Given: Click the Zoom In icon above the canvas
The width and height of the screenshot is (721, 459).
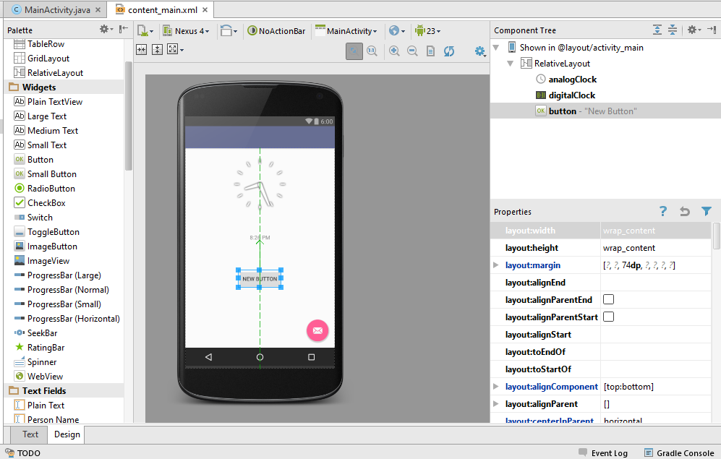Looking at the screenshot, I should point(395,51).
